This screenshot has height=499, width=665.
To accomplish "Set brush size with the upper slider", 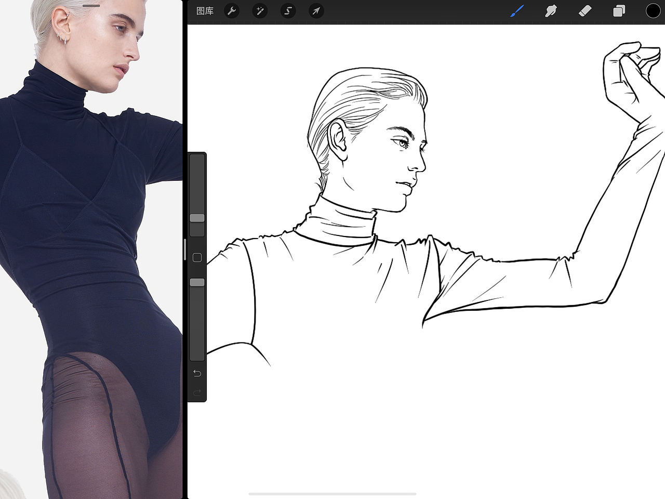I will (197, 218).
